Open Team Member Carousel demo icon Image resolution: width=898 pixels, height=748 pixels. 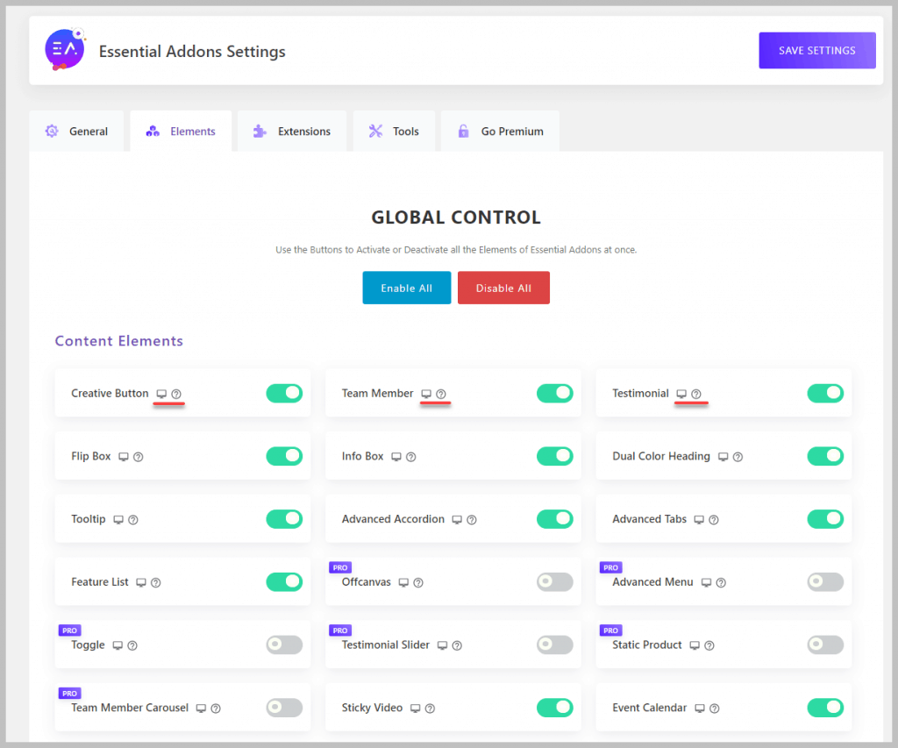point(201,709)
